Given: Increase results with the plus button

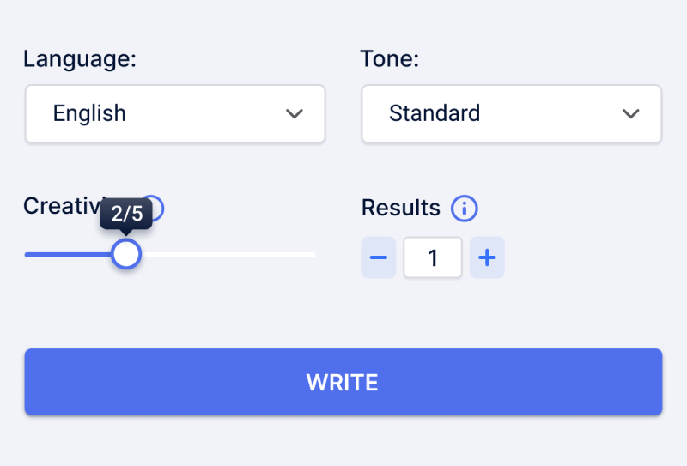Looking at the screenshot, I should [x=487, y=257].
